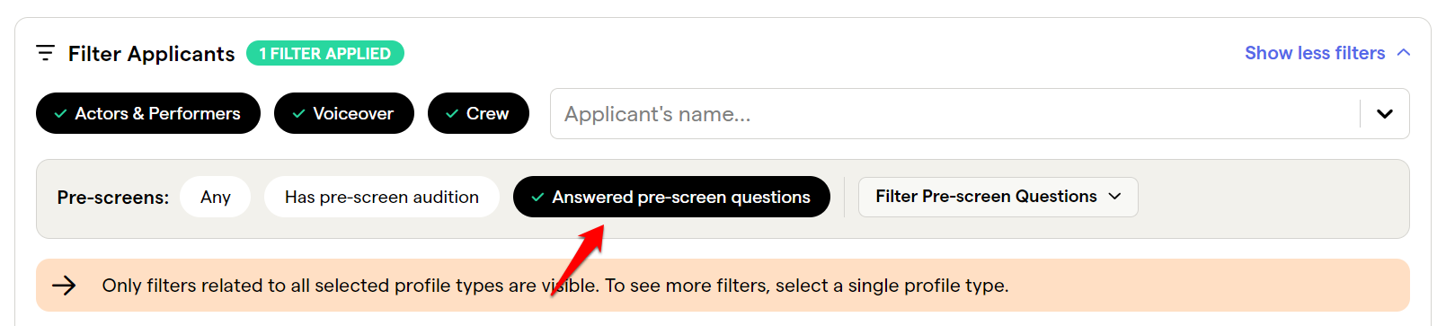The width and height of the screenshot is (1446, 326).
Task: Click the Filter Applicants heading
Action: point(152,54)
